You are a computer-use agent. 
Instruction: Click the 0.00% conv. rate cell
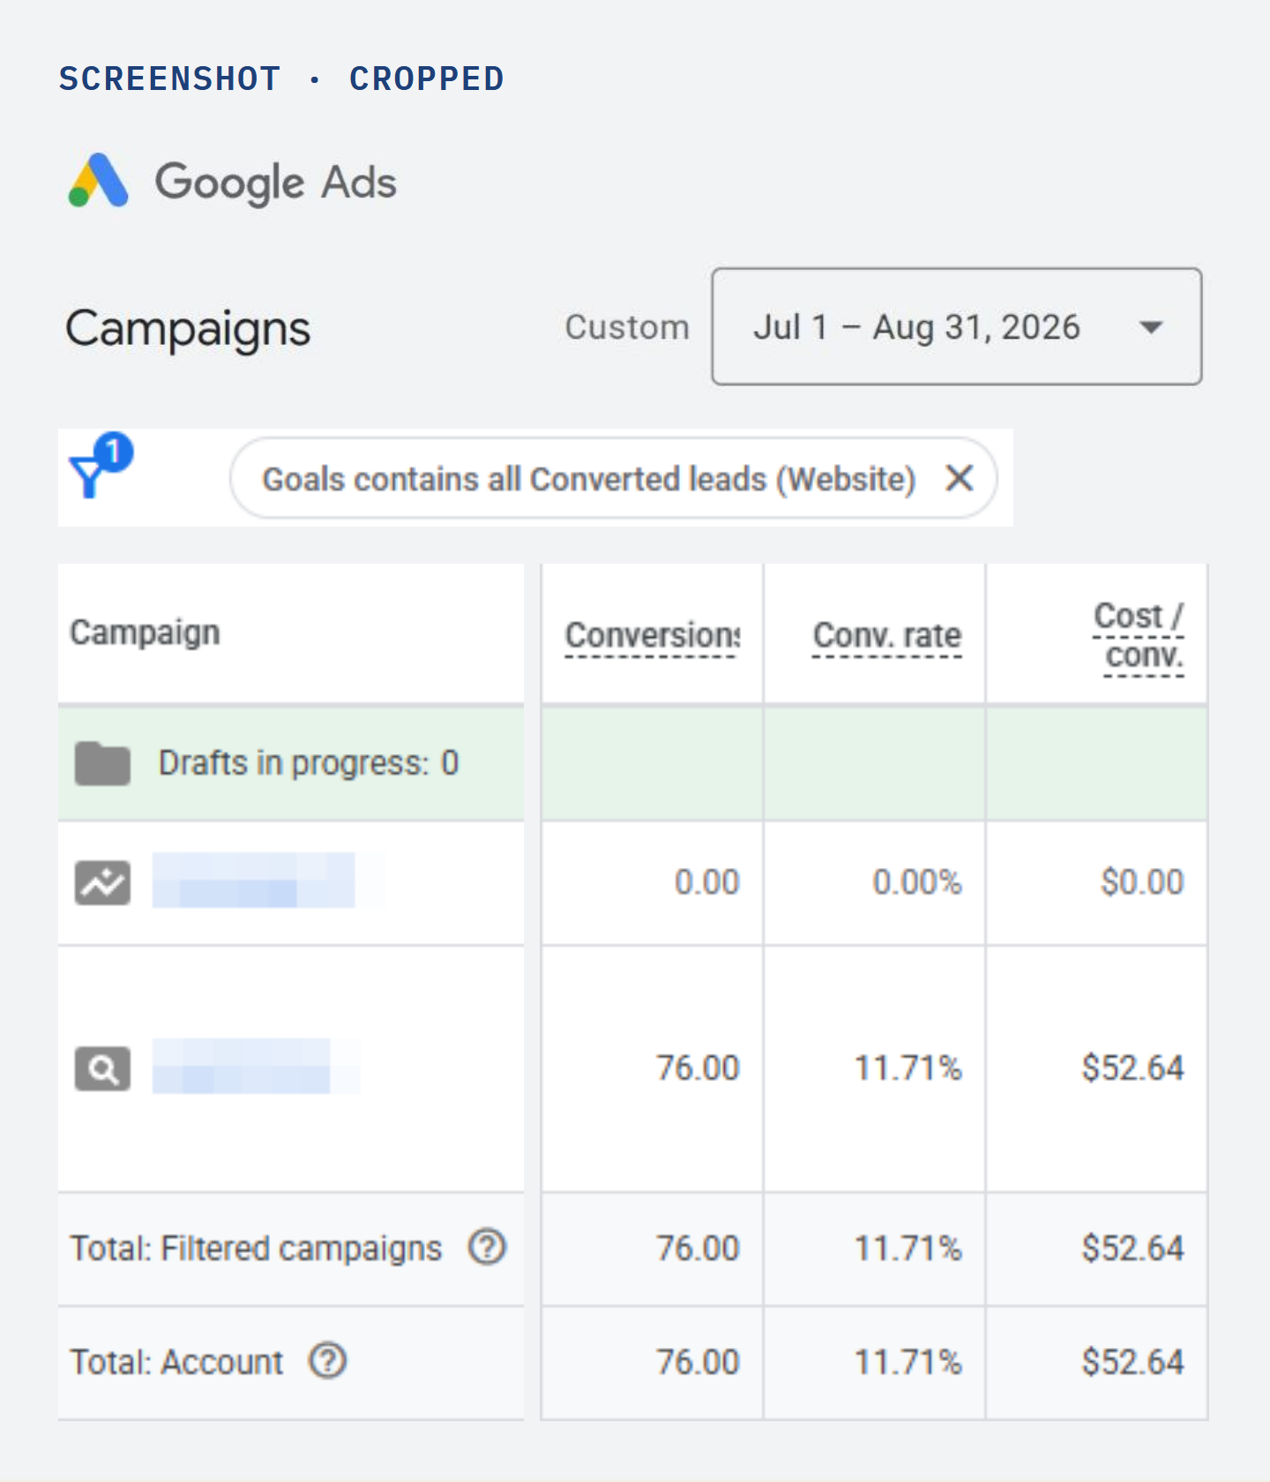click(x=917, y=882)
